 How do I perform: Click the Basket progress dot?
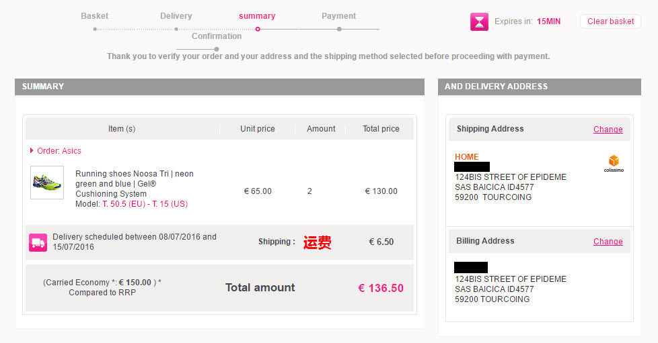(x=95, y=29)
